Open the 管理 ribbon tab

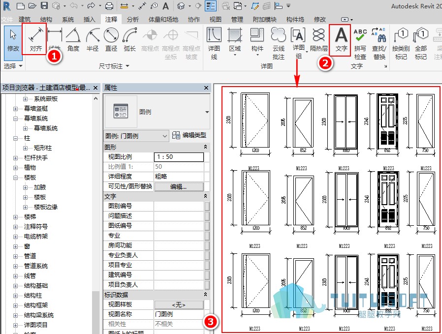pos(237,20)
